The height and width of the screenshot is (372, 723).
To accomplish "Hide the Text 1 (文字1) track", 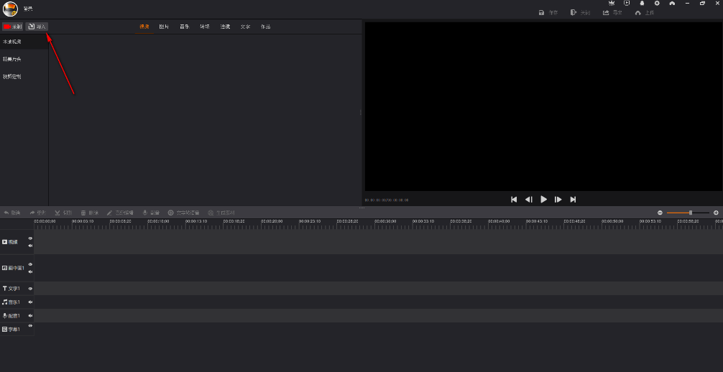I will [30, 289].
